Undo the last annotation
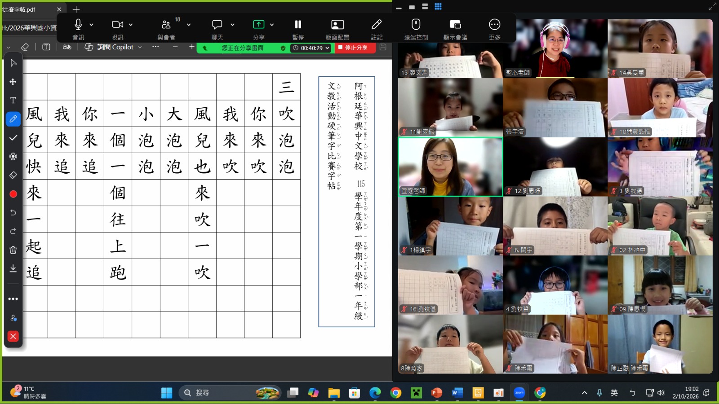 click(x=13, y=212)
